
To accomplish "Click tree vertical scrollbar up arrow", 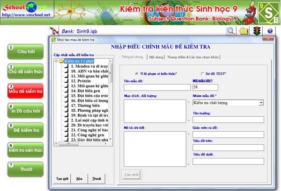I will (x=111, y=61).
